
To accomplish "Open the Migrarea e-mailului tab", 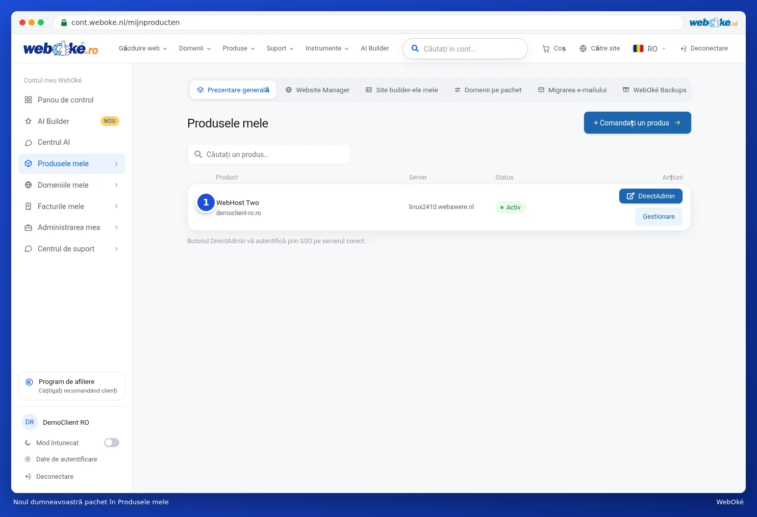I will pos(572,90).
